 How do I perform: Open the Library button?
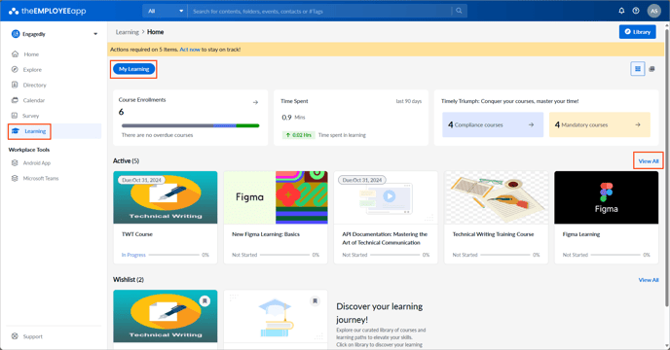coord(638,31)
